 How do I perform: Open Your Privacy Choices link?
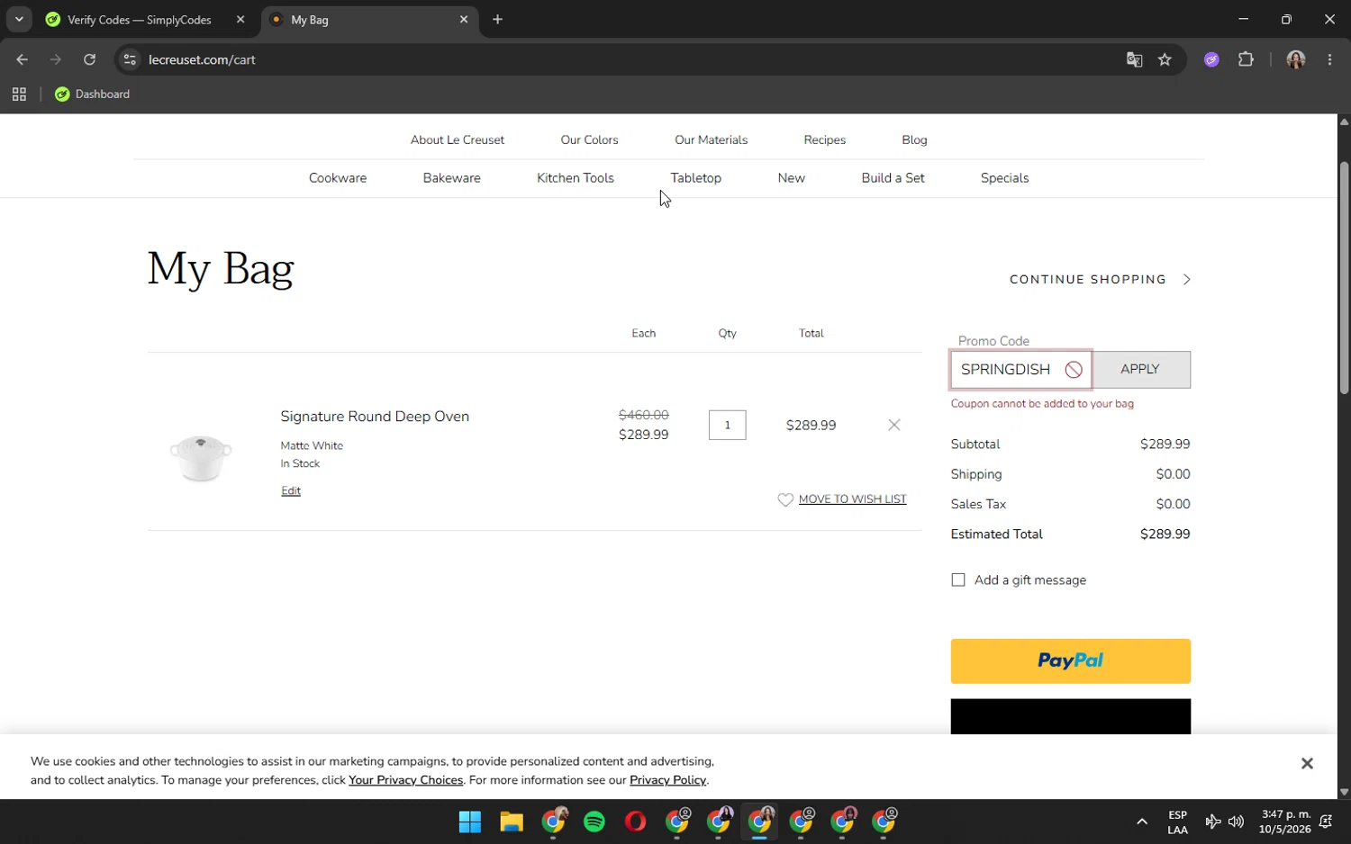click(405, 780)
